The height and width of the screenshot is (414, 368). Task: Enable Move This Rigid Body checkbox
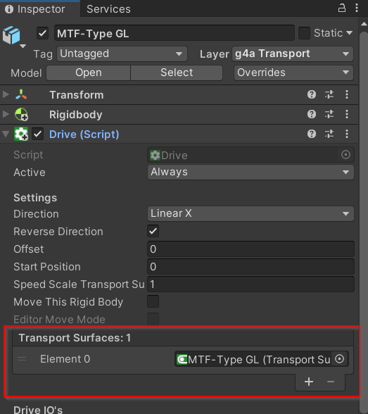click(153, 301)
